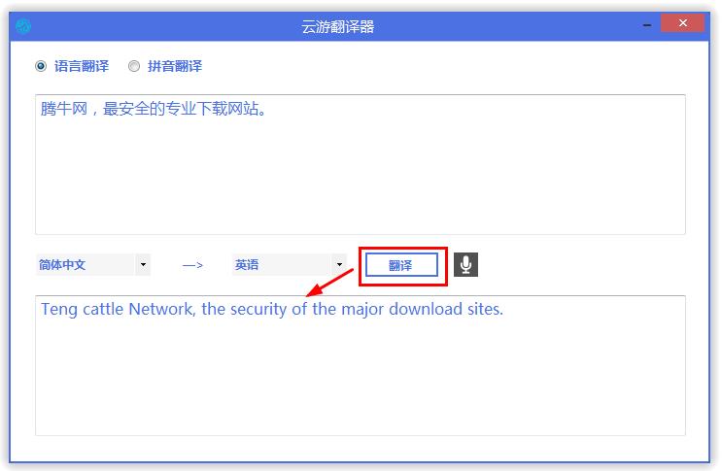Screen dimensions: 722x471
Task: Close the translator window with red X
Action: click(682, 23)
